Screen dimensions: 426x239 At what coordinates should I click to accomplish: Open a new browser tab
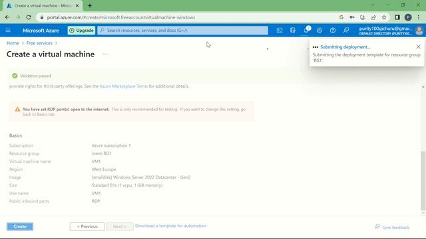(90, 5)
